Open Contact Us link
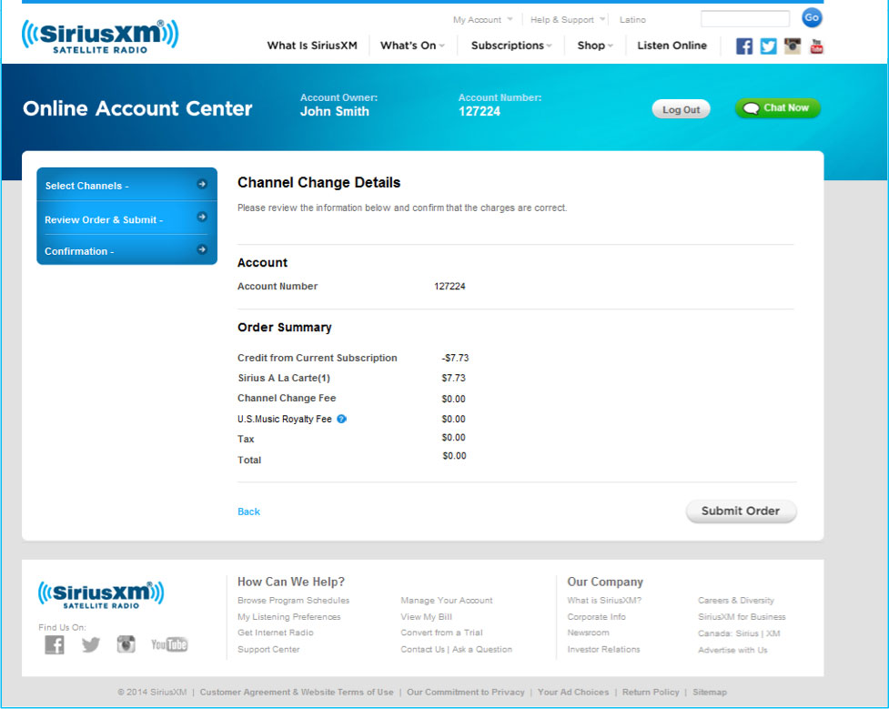 tap(422, 650)
